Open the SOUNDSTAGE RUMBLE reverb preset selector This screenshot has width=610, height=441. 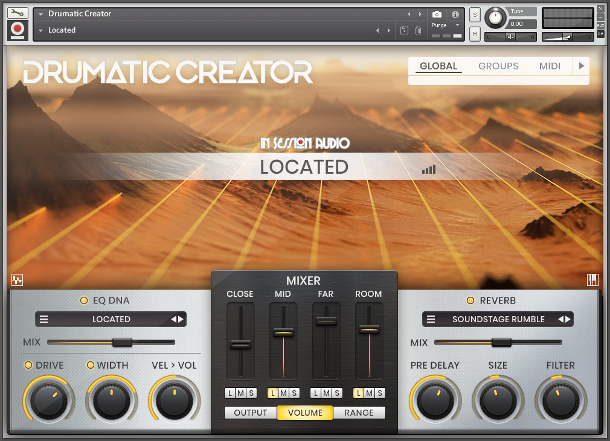(496, 319)
